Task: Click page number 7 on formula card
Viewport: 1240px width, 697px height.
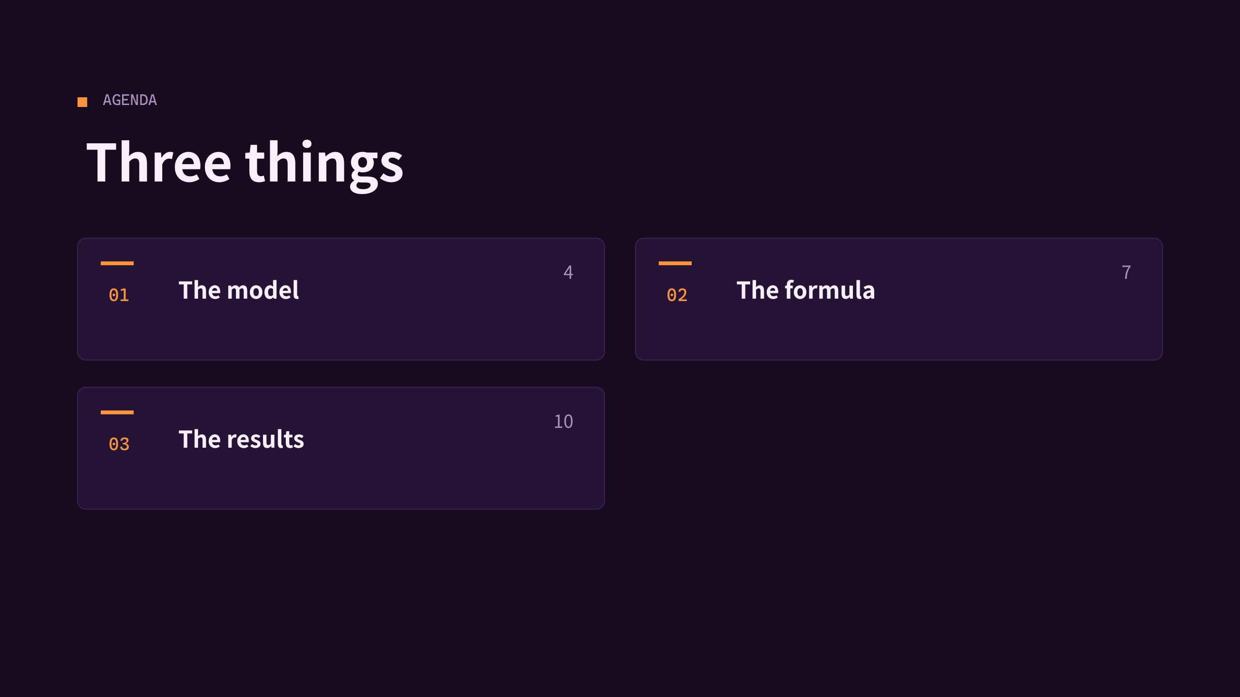Action: click(1127, 272)
